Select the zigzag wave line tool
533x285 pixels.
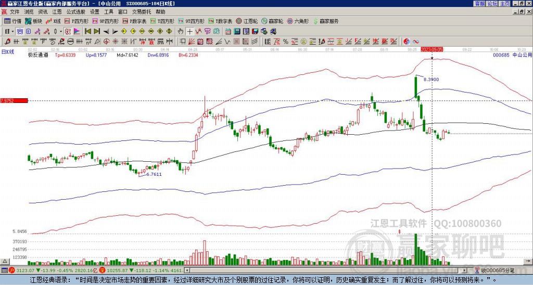click(x=227, y=42)
